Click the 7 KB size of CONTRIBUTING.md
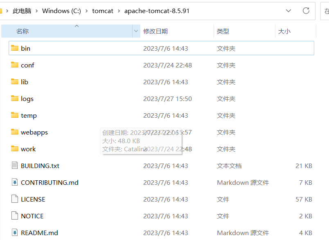The height and width of the screenshot is (240, 329). [x=306, y=183]
